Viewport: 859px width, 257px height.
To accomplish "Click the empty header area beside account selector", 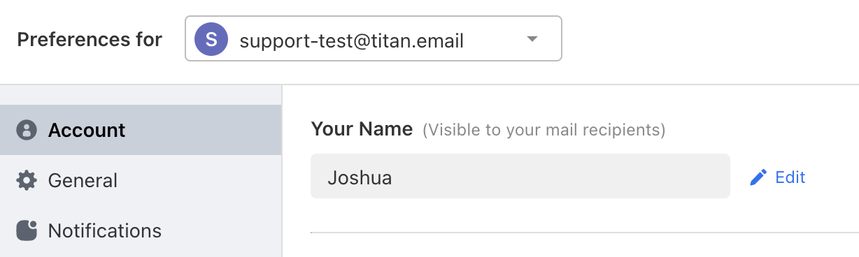I will point(710,39).
